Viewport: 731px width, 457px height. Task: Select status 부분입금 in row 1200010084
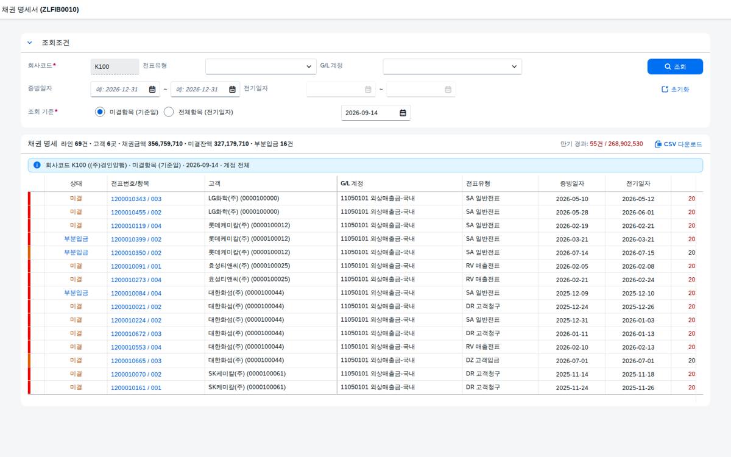click(x=76, y=292)
